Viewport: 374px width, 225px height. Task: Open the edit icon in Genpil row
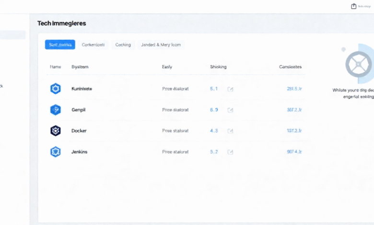[x=230, y=110]
